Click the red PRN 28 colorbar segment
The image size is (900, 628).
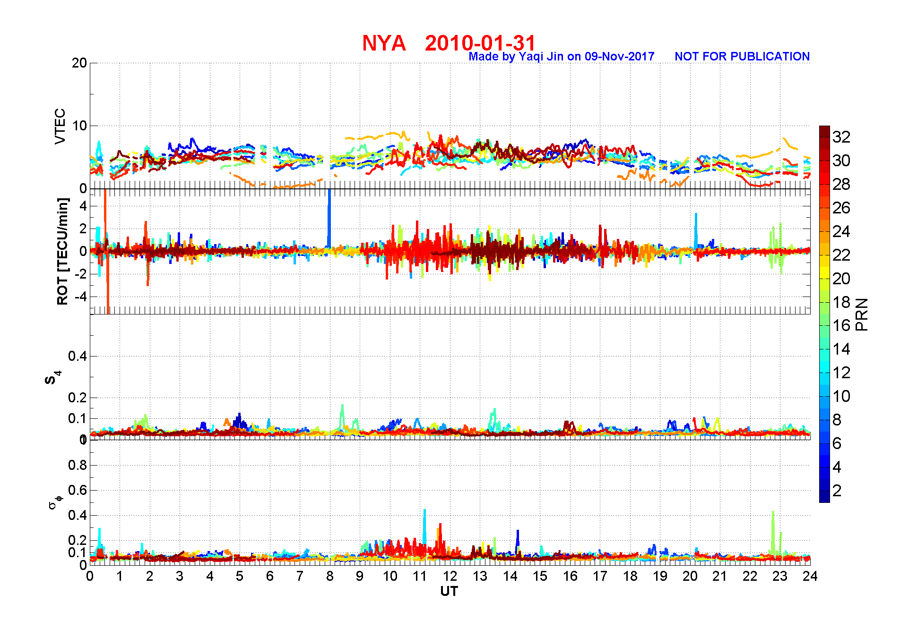(x=824, y=178)
